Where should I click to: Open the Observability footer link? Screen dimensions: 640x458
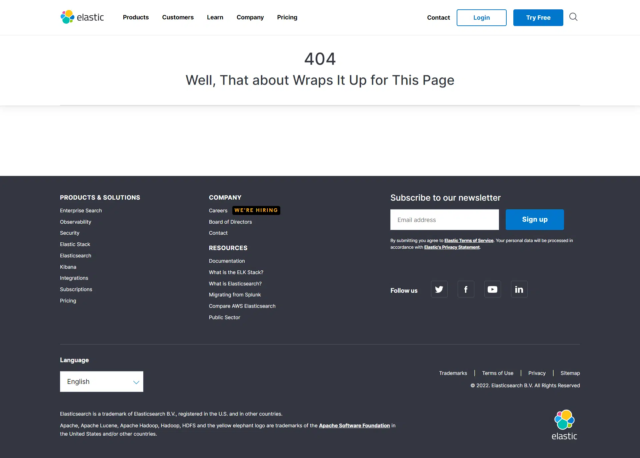point(75,222)
